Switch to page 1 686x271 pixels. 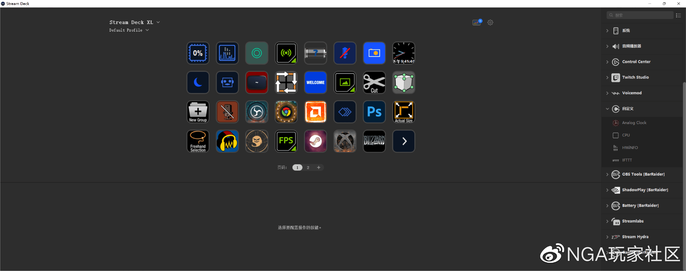click(297, 167)
